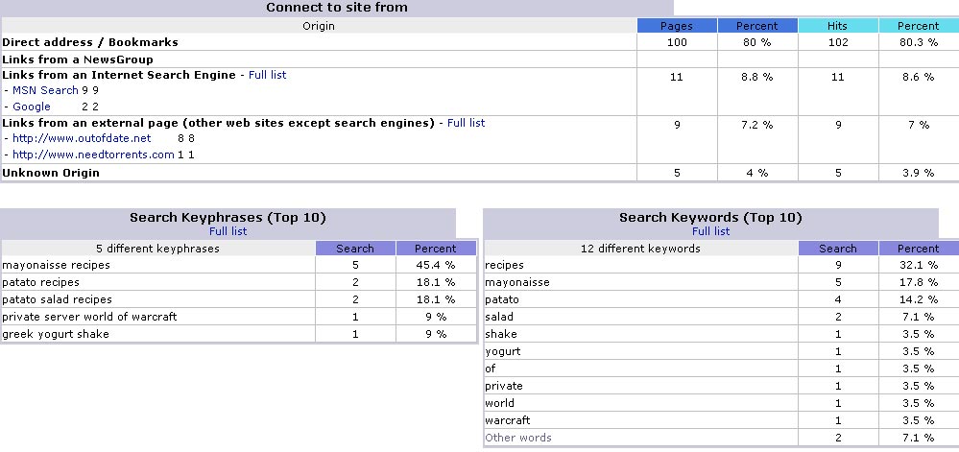The width and height of the screenshot is (959, 452).
Task: Select the Origin column header
Action: [x=319, y=26]
